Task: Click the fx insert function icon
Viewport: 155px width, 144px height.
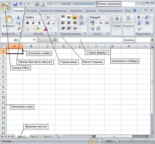Action: 55,40
